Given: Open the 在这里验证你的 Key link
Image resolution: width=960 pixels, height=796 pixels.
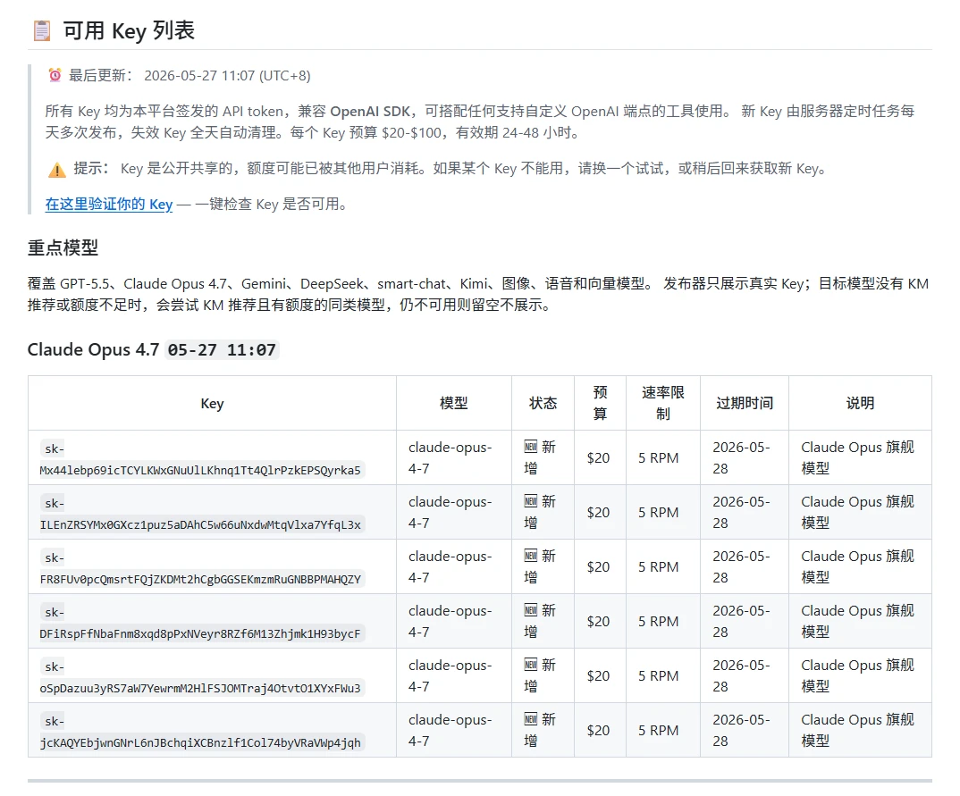Looking at the screenshot, I should point(109,205).
